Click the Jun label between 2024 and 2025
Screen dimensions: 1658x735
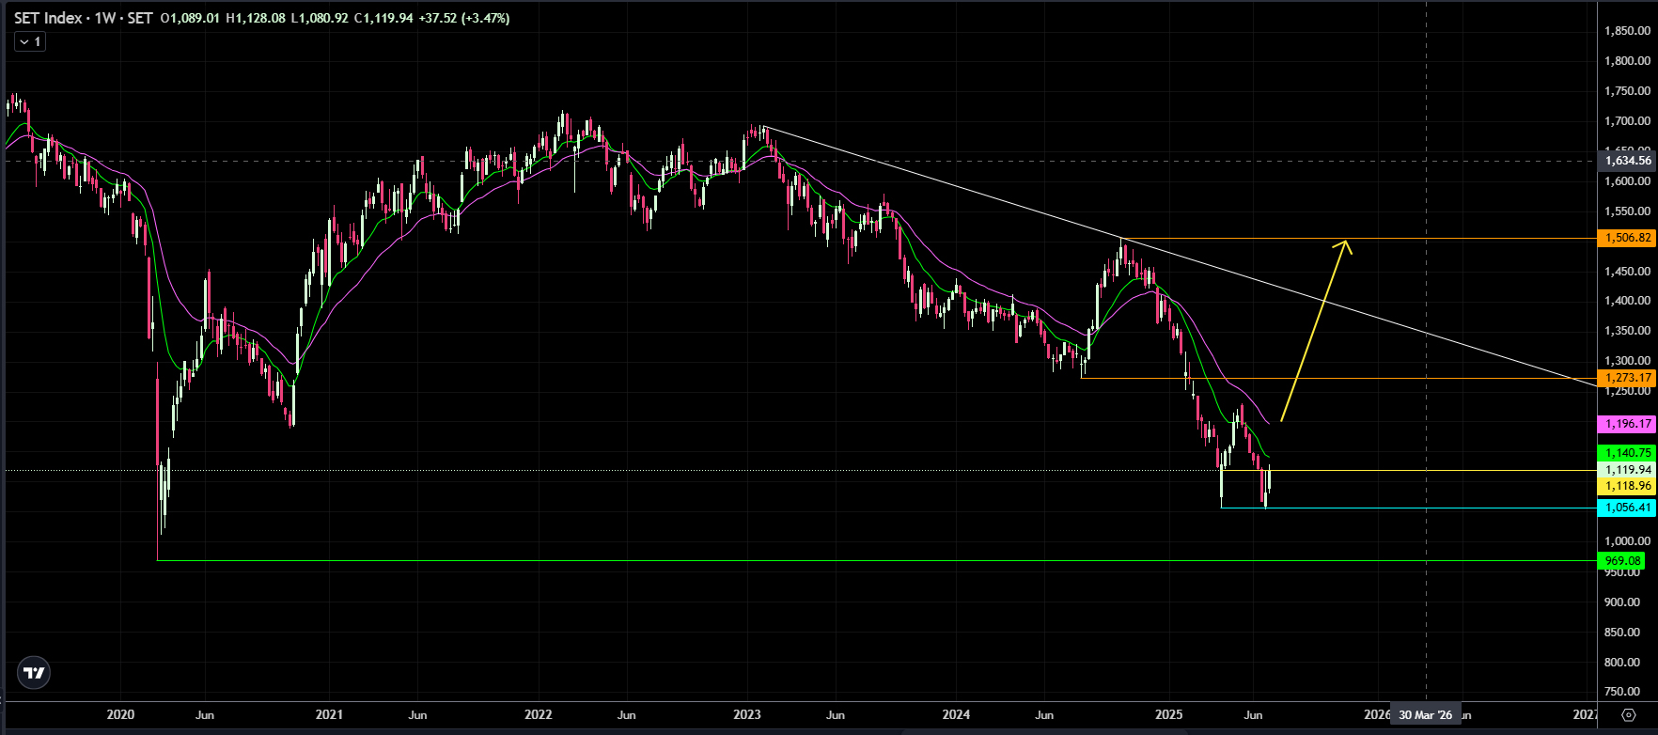click(x=1044, y=715)
